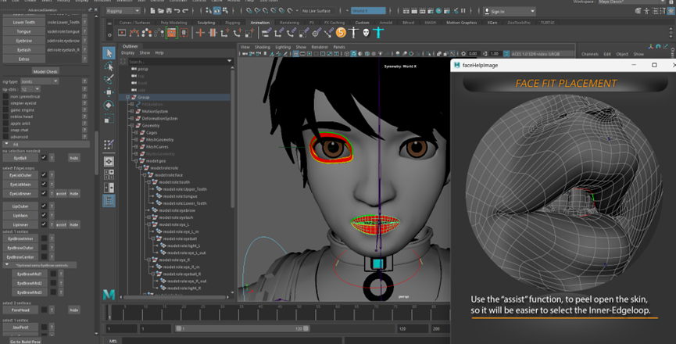The width and height of the screenshot is (676, 344).
Task: Click hide button beside EyeBall
Action: (74, 158)
